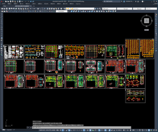Click the first general notes sheet thumbnail
Screen dimensions: 158x132
[x=14, y=52]
